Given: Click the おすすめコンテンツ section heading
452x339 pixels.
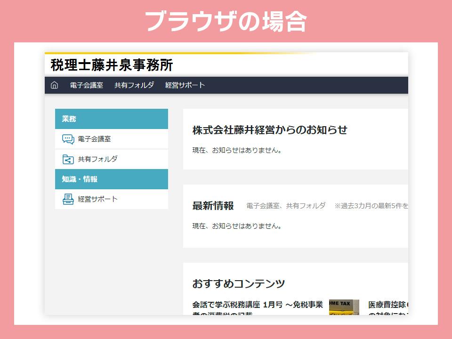Looking at the screenshot, I should [x=238, y=283].
